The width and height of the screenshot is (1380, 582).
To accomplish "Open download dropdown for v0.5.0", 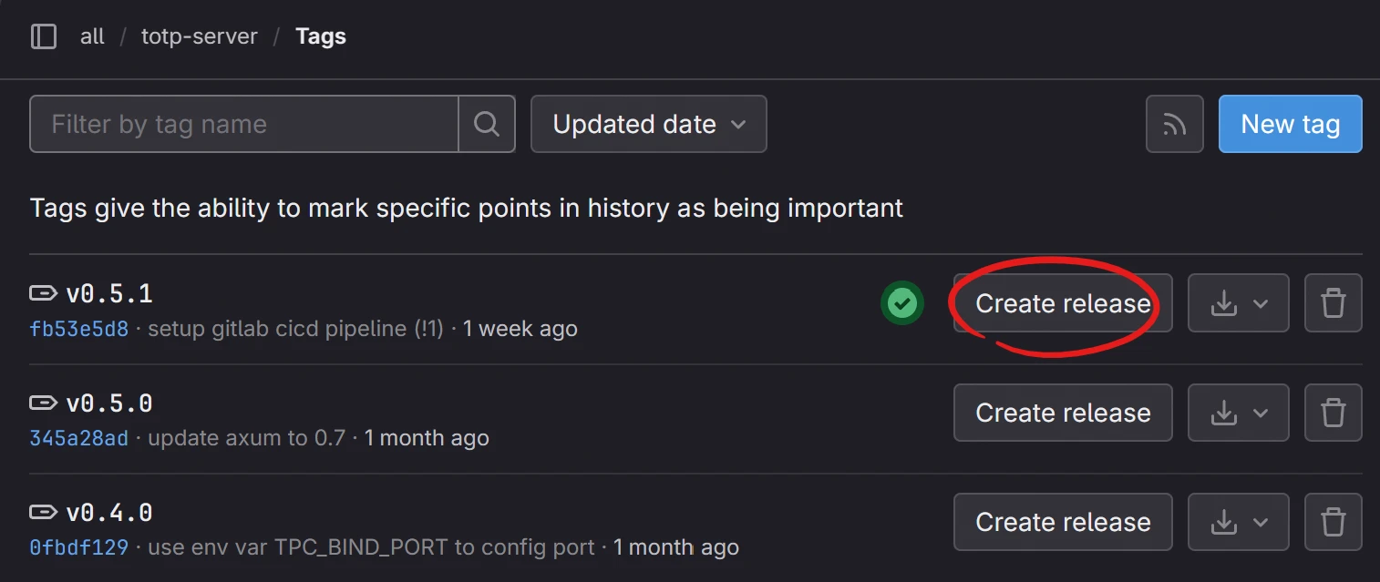I will click(1238, 413).
